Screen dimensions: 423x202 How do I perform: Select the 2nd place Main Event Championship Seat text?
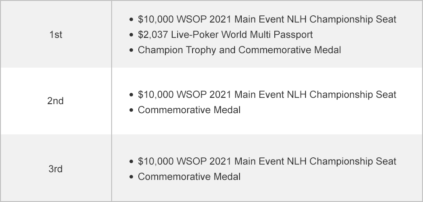[267, 95]
